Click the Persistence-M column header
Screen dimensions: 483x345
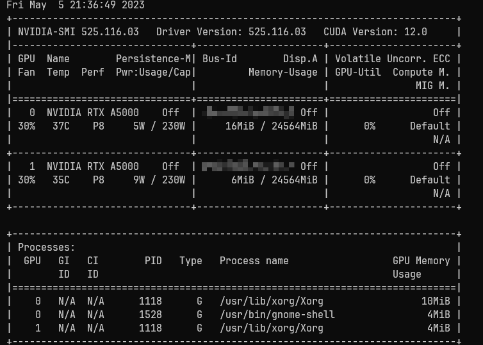[153, 58]
